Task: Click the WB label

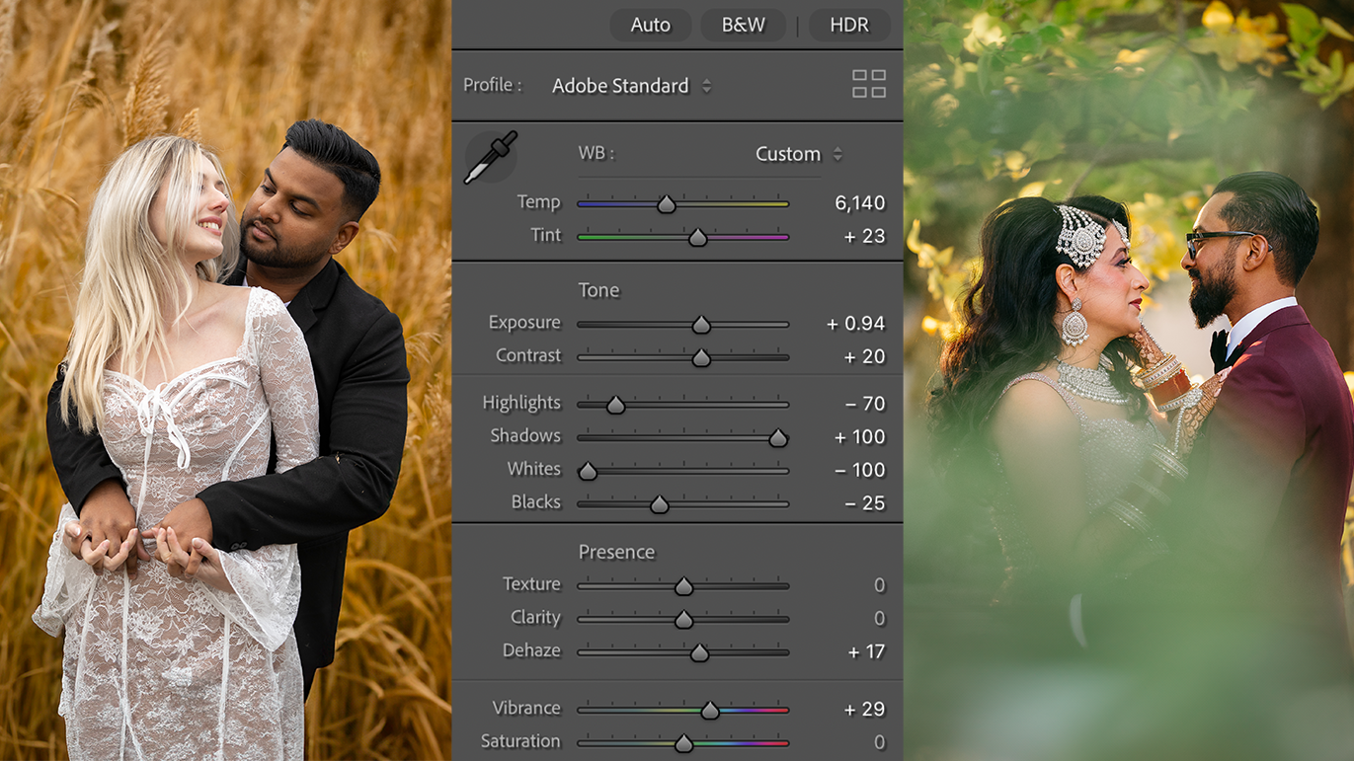Action: coord(596,154)
